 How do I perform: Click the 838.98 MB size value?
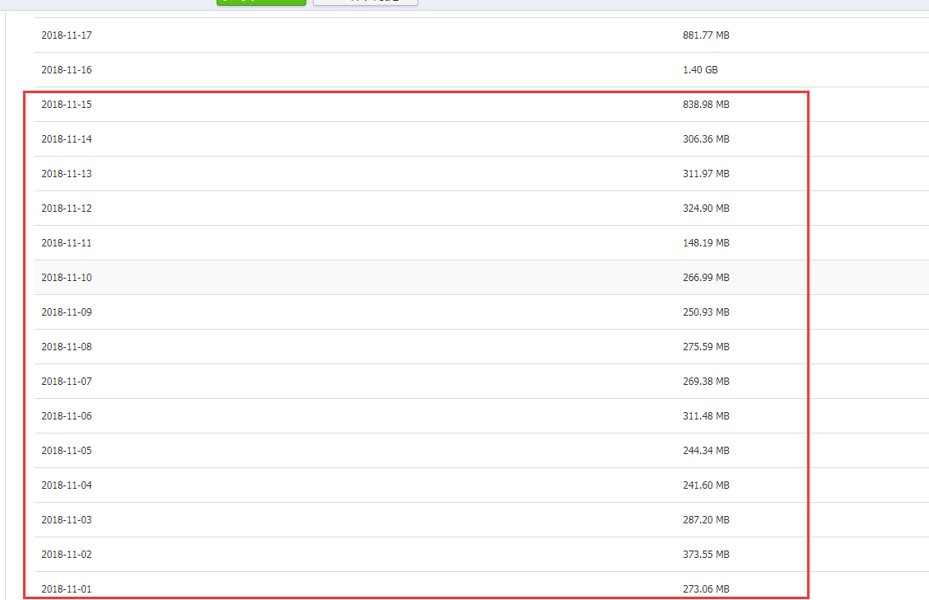(706, 105)
